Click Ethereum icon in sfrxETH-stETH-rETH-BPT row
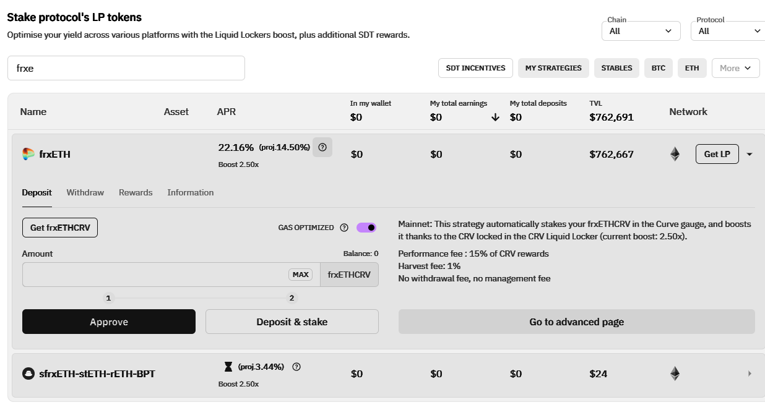Screen dimensions: 765x410 pyautogui.click(x=675, y=374)
